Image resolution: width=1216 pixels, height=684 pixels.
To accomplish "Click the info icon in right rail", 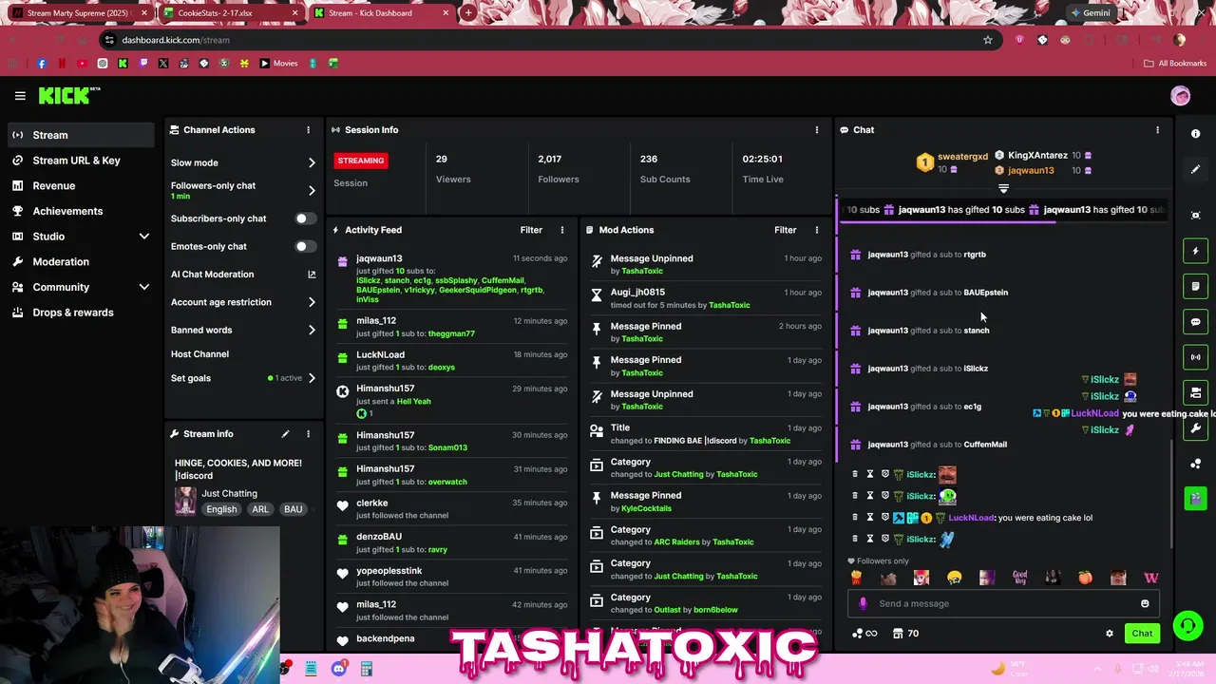I will tap(1195, 134).
